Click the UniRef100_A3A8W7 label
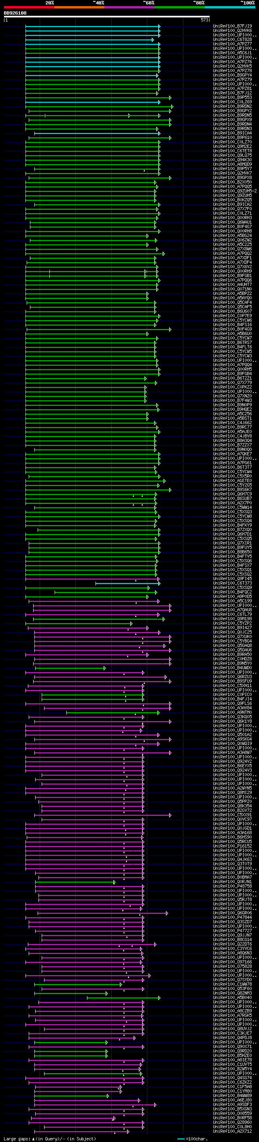This screenshot has width=259, height=1142. pyautogui.click(x=232, y=752)
